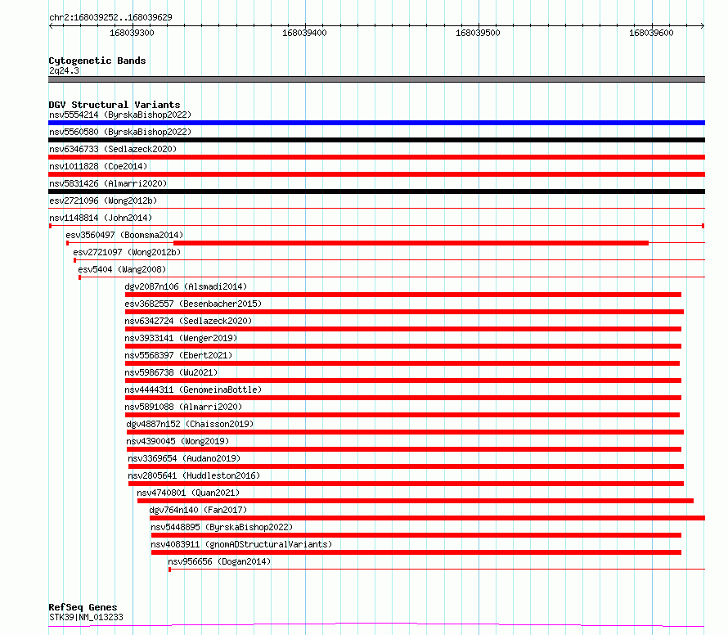This screenshot has width=728, height=635.
Task: Select nsv5448895 (ByrskaBishop2022) label
Action: [x=222, y=527]
